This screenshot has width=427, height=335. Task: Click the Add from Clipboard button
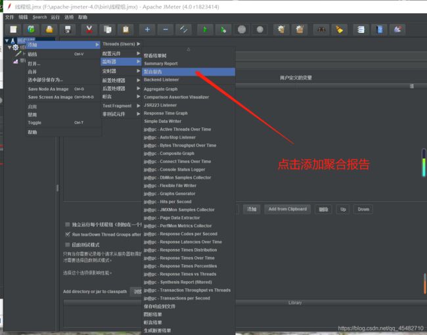288,209
